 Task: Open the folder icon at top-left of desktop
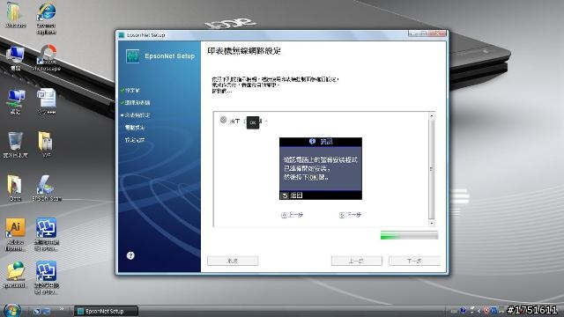tap(15, 15)
